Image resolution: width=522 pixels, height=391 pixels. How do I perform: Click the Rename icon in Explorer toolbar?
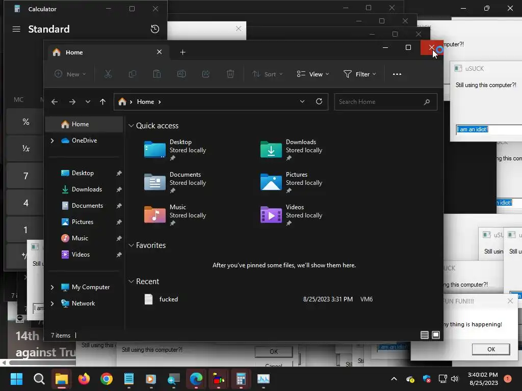181,74
